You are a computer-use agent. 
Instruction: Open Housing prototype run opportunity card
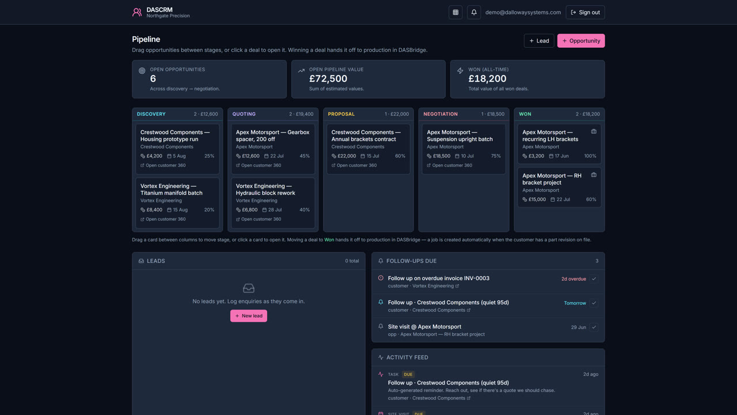point(177,149)
